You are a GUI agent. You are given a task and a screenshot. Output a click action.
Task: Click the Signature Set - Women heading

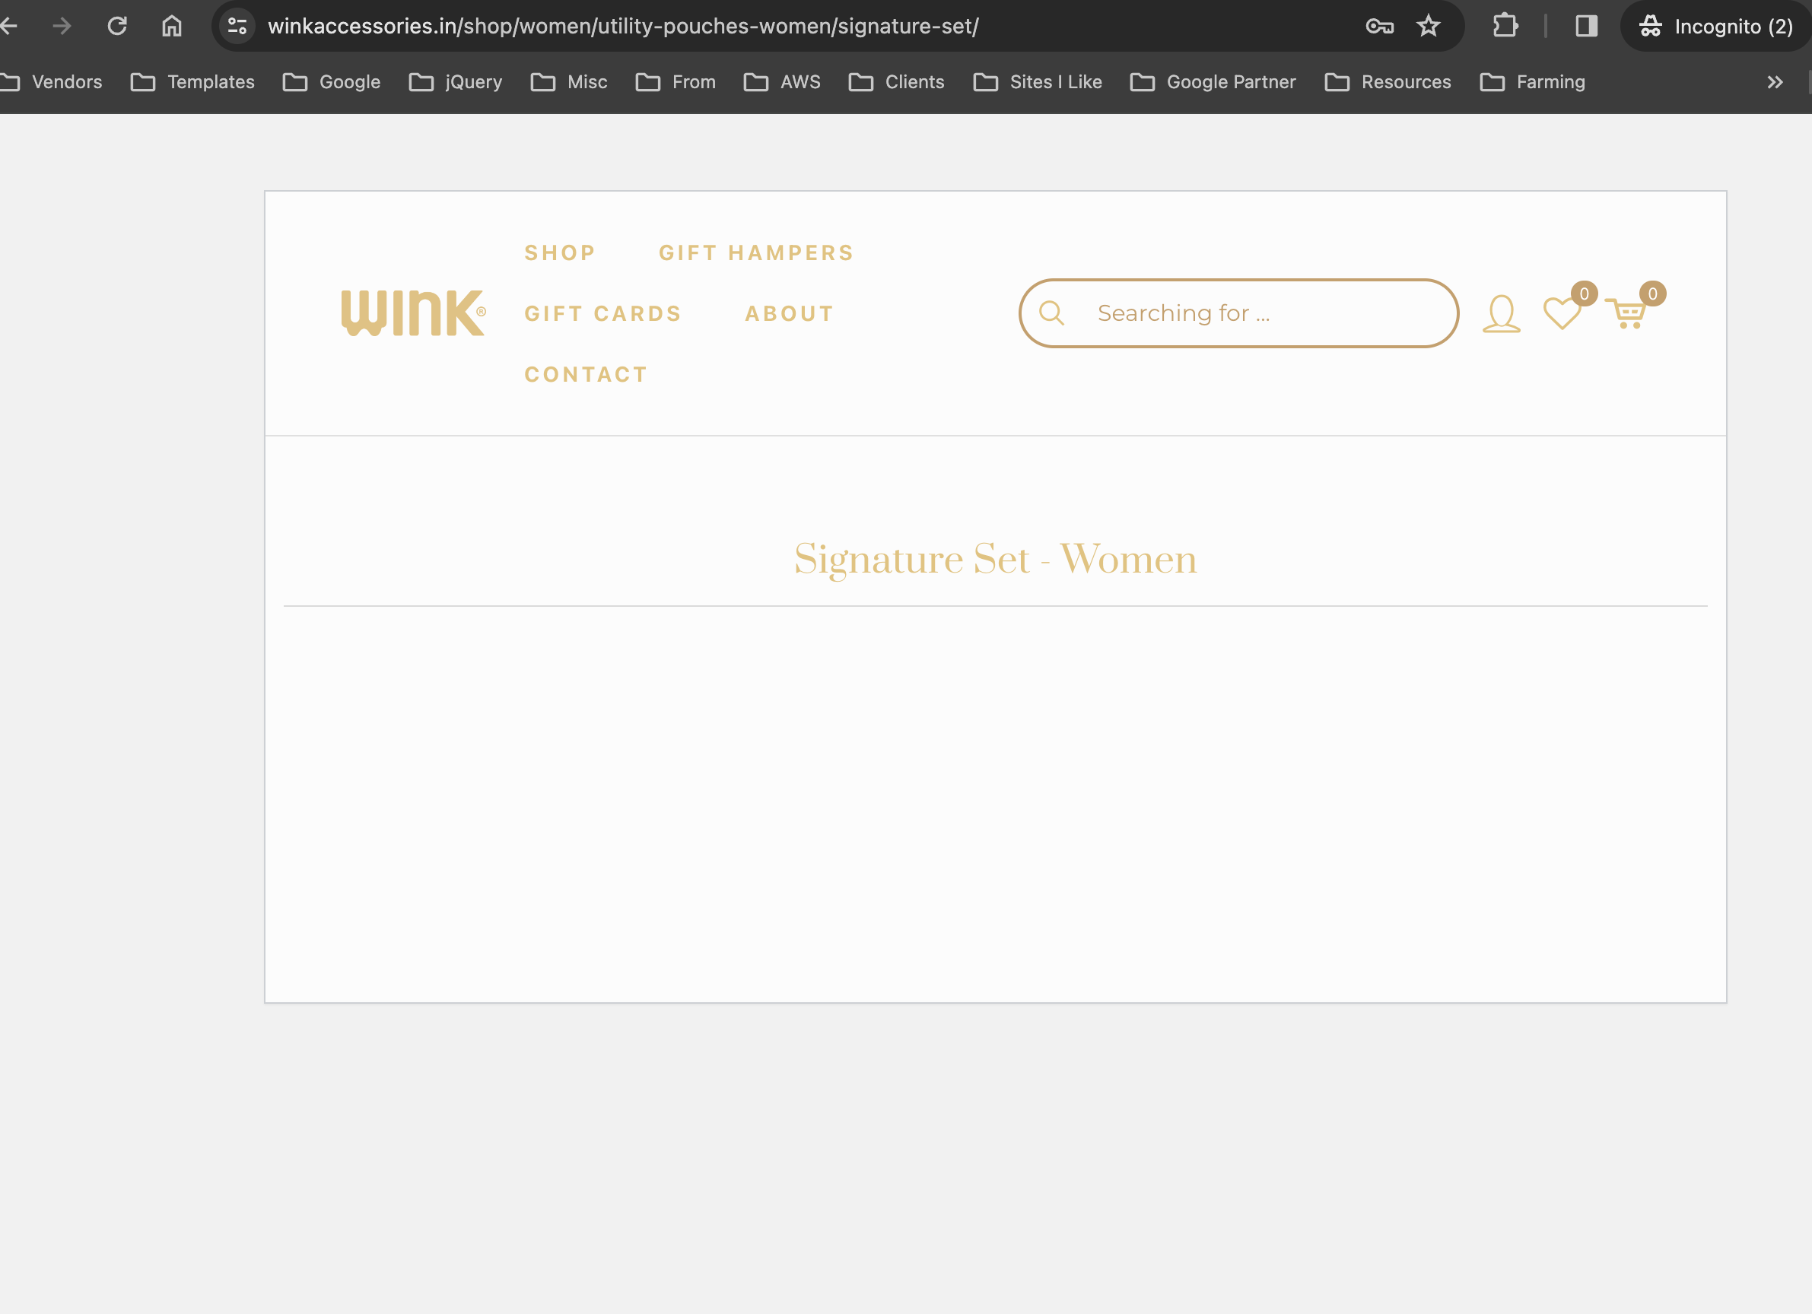(x=996, y=559)
